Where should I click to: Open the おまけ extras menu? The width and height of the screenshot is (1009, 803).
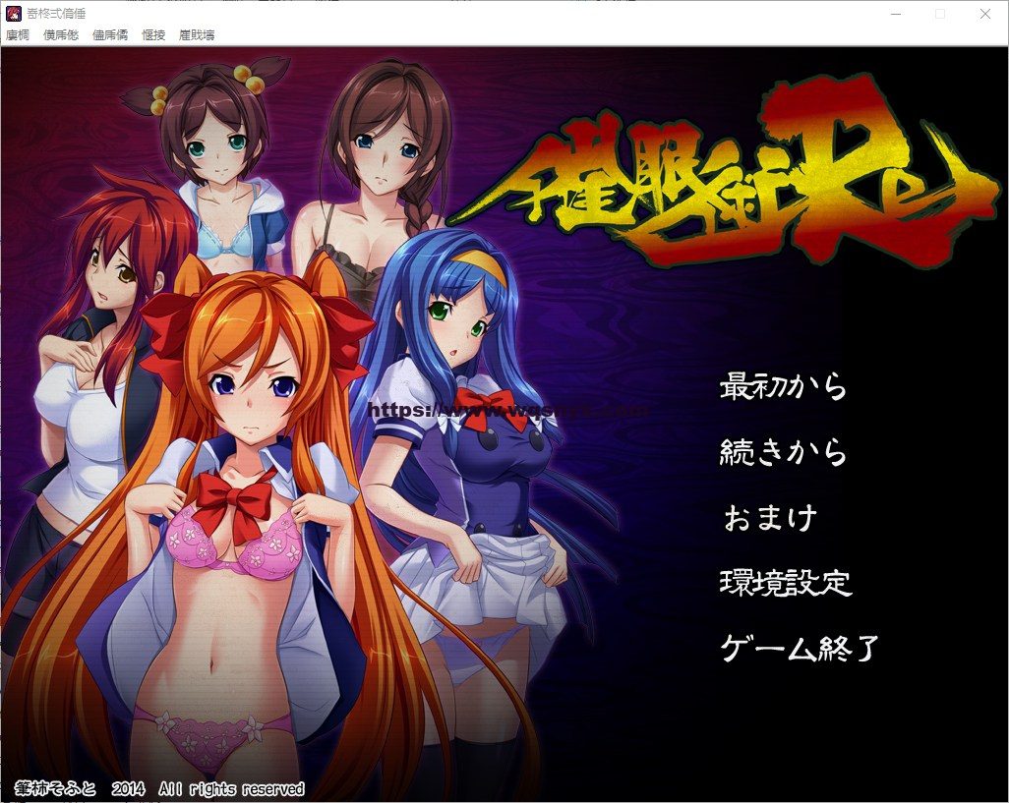click(x=768, y=518)
